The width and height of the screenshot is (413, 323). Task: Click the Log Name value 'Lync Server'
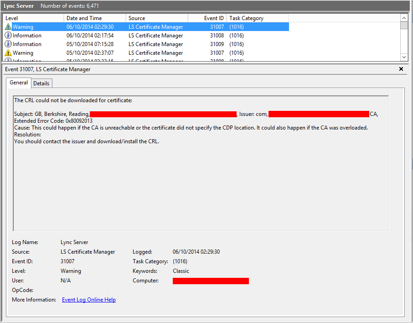[74, 242]
